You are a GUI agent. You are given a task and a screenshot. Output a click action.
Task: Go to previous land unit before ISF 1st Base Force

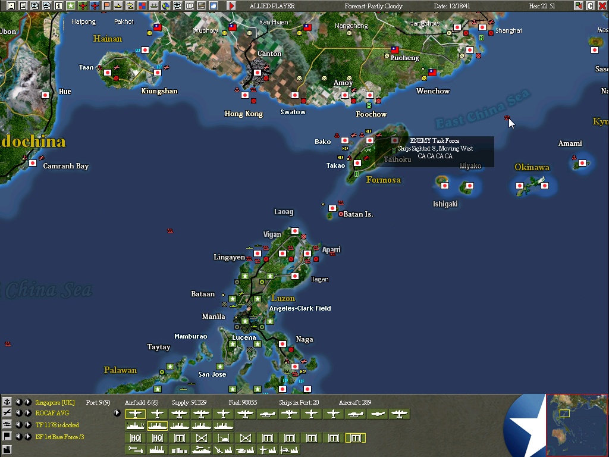(18, 436)
